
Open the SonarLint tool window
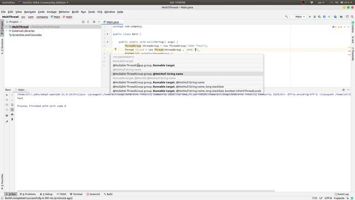point(93,194)
